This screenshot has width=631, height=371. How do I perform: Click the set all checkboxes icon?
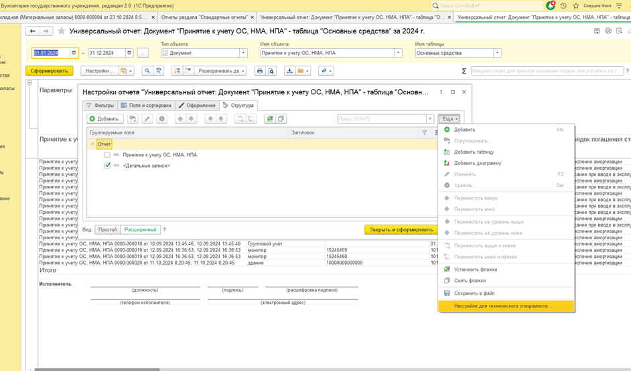click(270, 118)
